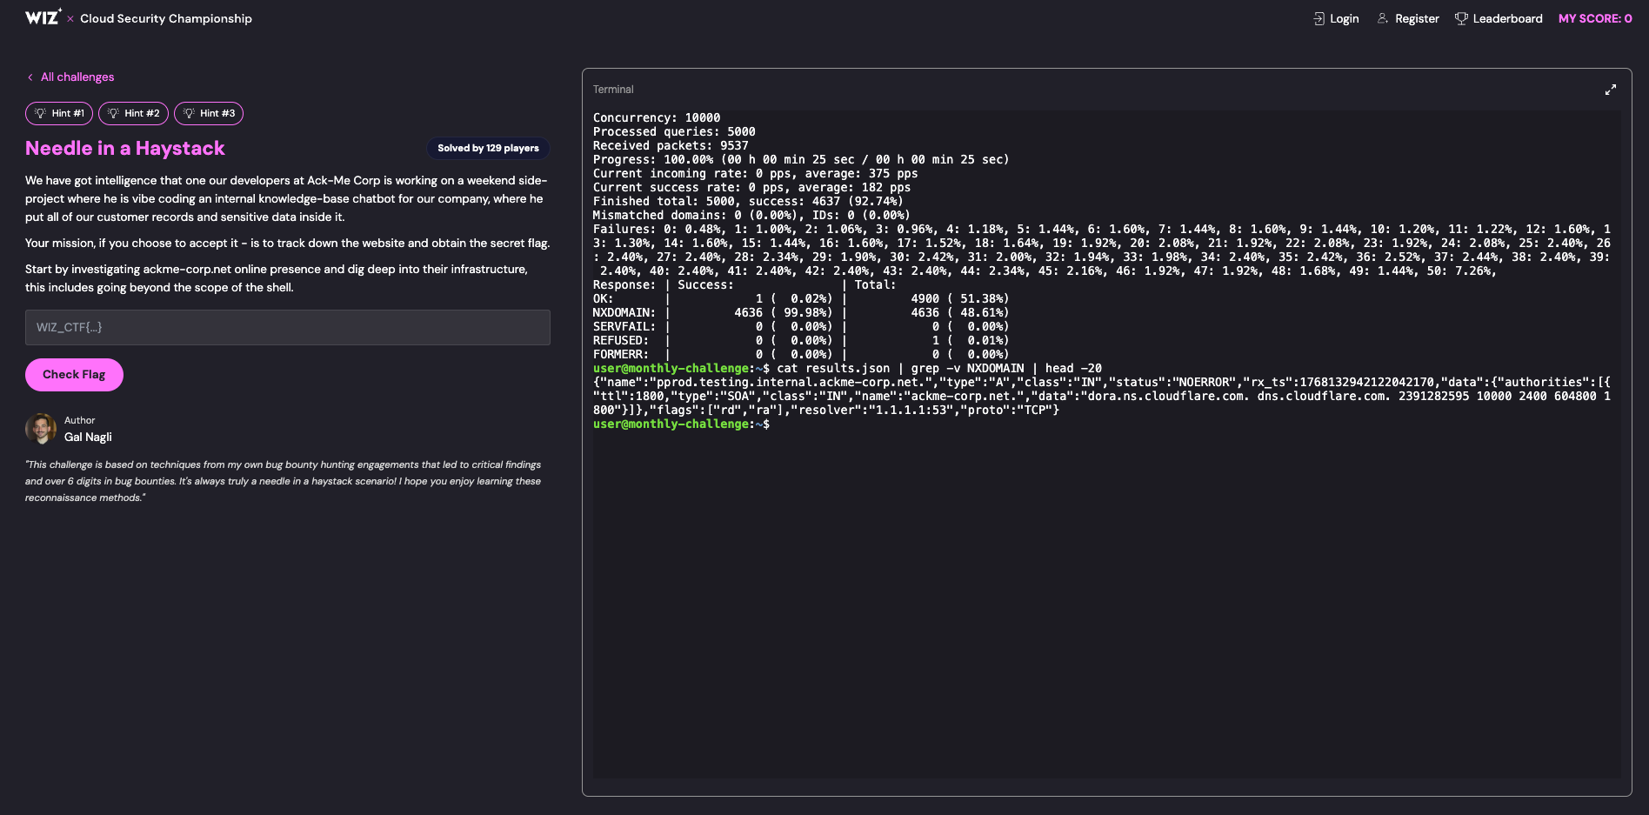The width and height of the screenshot is (1649, 815).
Task: Select the Login menu item
Action: coord(1345,18)
